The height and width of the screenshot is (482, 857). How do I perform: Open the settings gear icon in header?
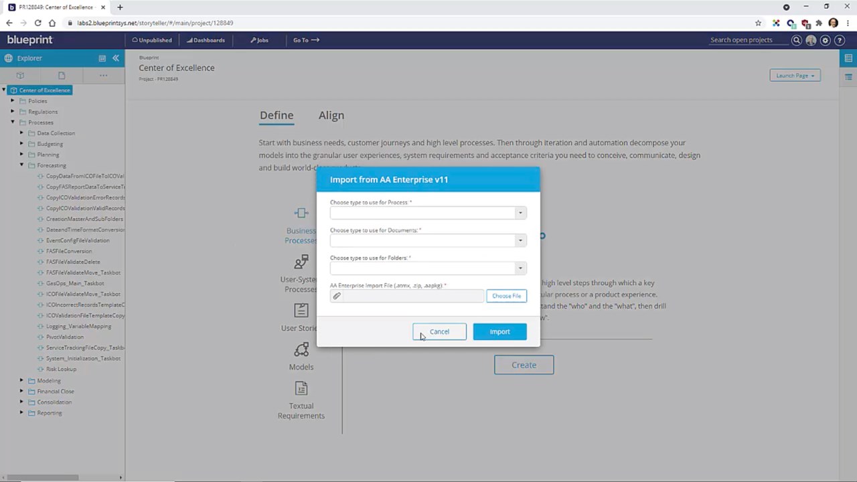(x=826, y=40)
